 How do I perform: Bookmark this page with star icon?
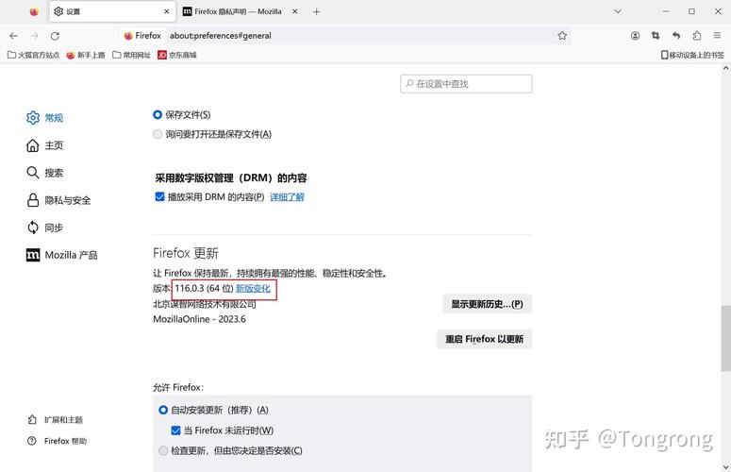(562, 36)
